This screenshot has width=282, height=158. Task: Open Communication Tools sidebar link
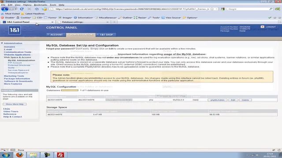pos(18,52)
